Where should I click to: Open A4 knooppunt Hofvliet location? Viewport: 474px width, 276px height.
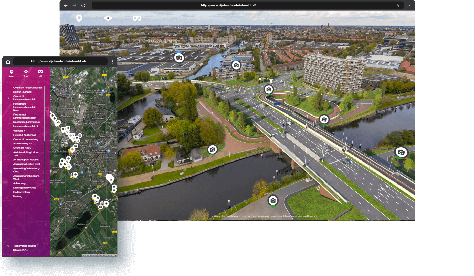point(26,160)
